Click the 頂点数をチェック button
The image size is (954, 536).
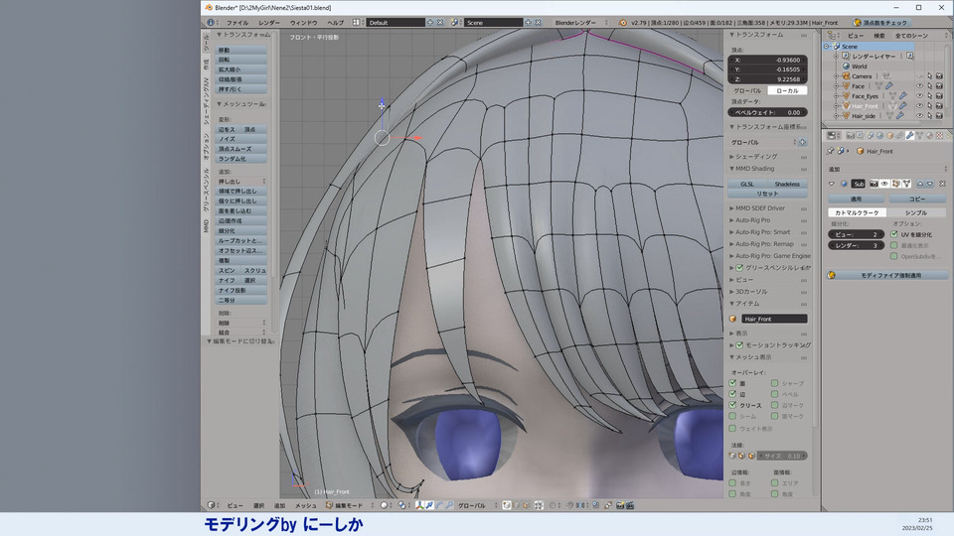880,23
